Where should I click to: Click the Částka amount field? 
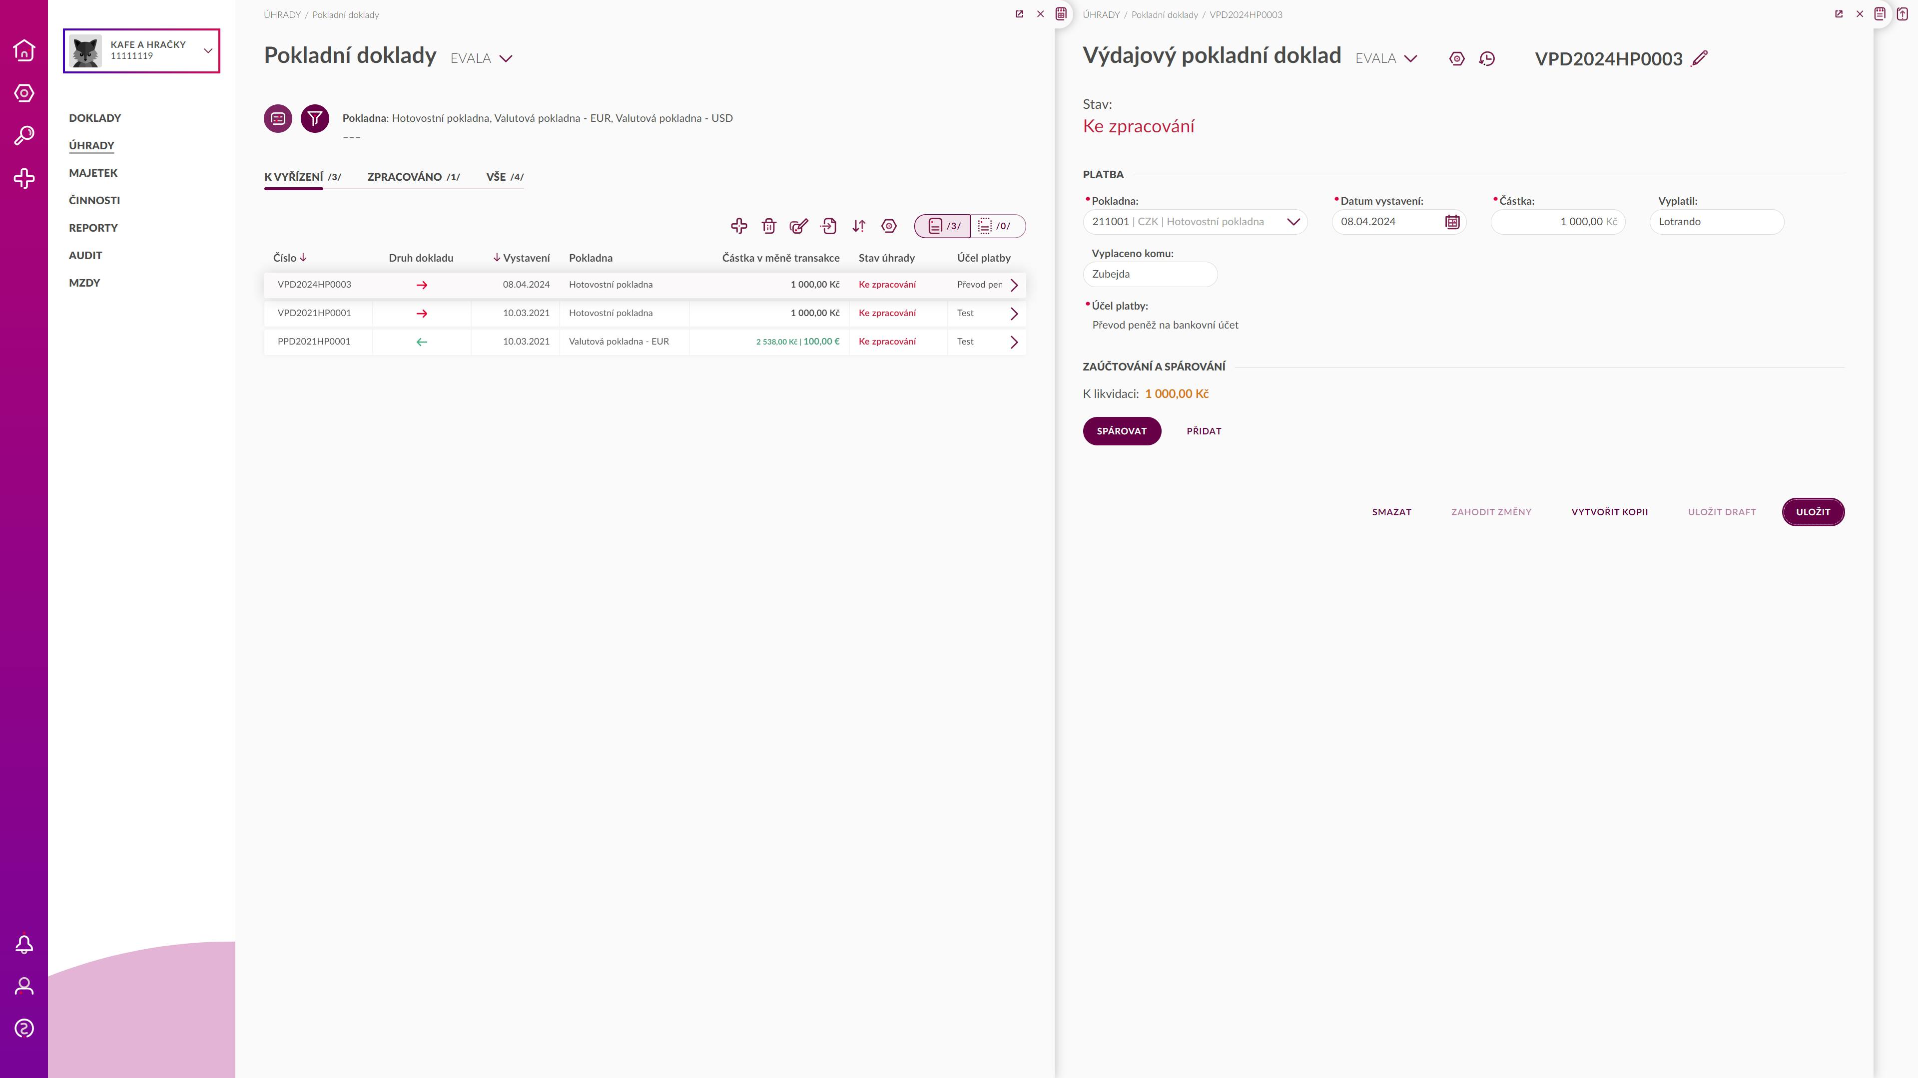(x=1558, y=222)
